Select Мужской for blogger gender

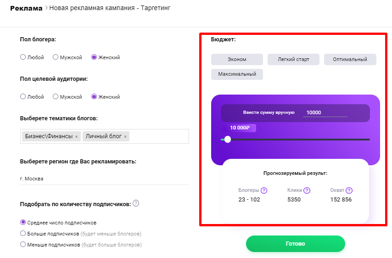point(56,57)
